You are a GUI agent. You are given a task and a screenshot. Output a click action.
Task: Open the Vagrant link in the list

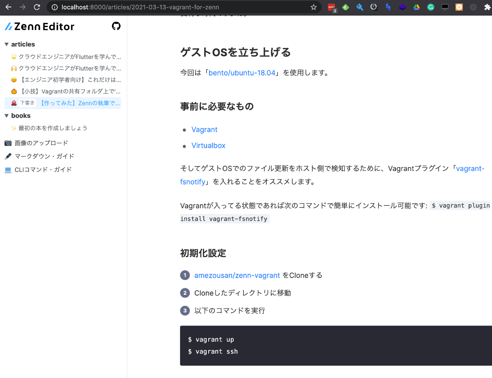(x=205, y=130)
